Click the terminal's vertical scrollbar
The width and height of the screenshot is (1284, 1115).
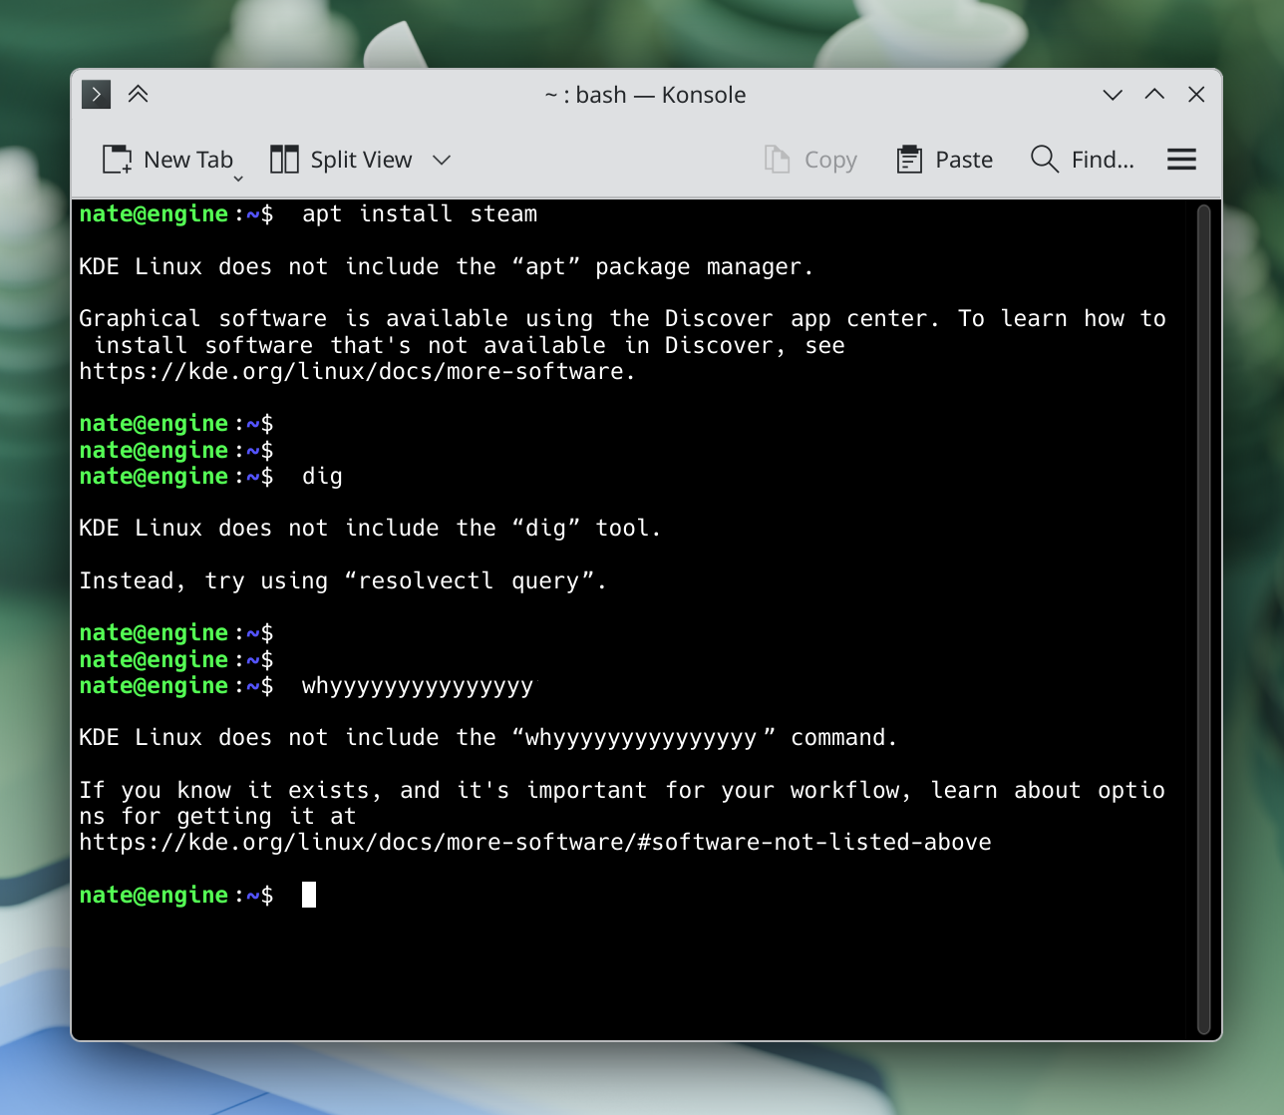point(1203,618)
